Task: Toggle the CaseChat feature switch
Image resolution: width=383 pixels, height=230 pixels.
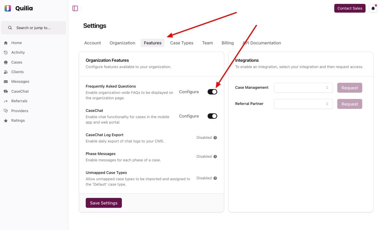Action: click(x=212, y=116)
